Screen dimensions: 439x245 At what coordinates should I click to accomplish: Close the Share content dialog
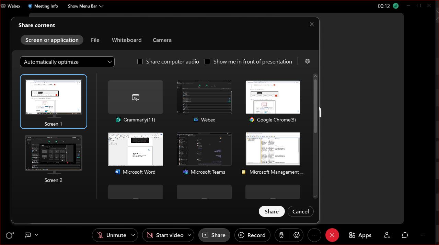point(312,24)
